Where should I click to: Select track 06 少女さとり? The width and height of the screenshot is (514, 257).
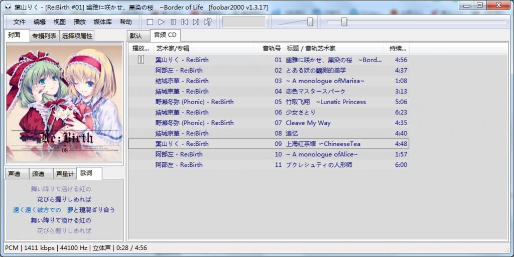click(269, 112)
